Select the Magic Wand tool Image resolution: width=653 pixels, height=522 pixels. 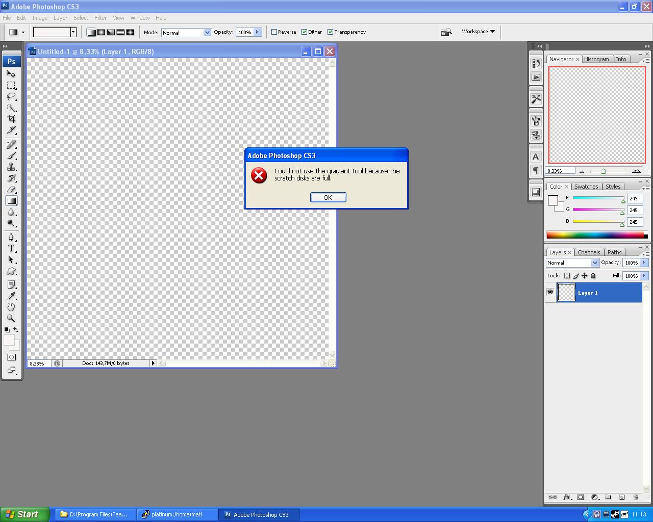tap(11, 108)
